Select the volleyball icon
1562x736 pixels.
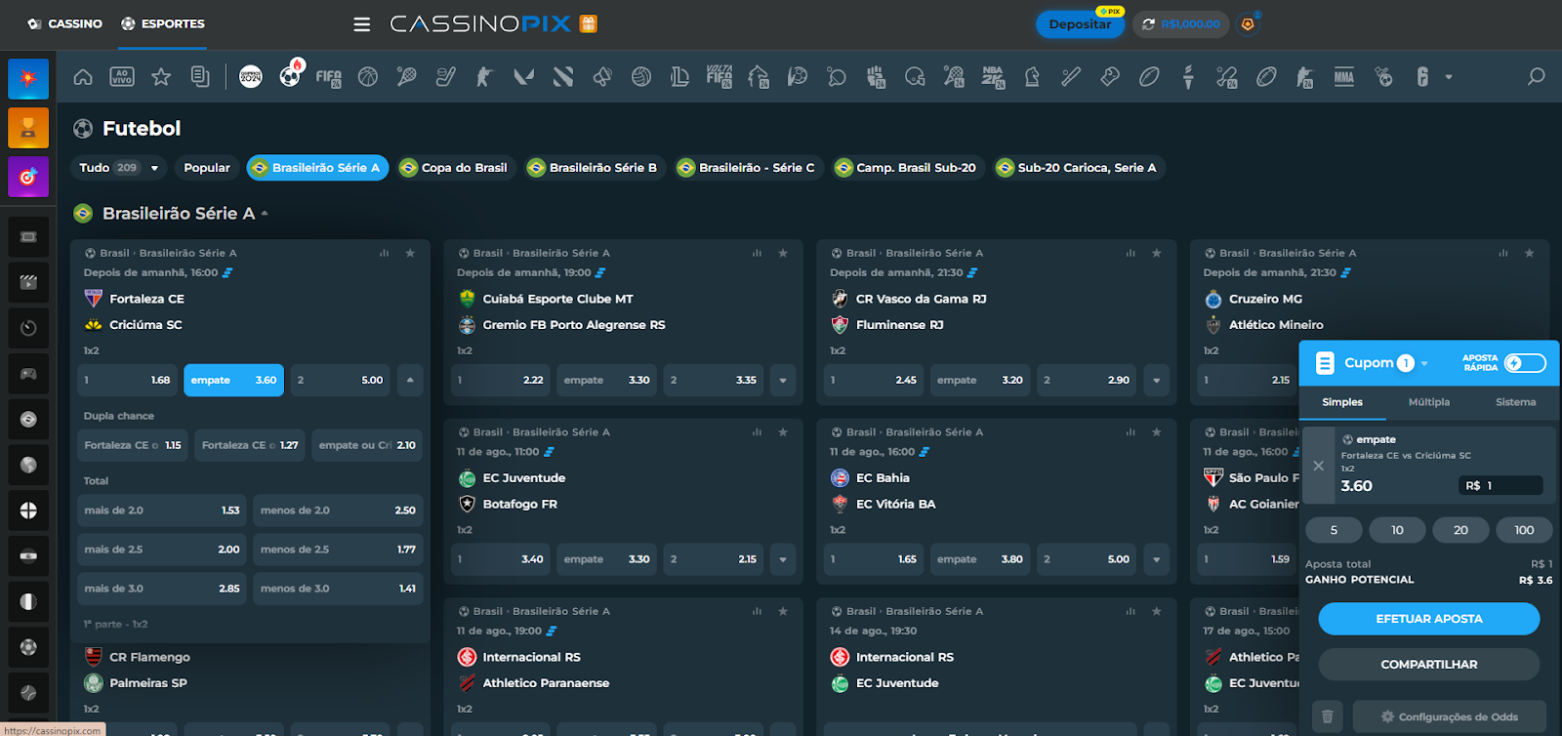641,77
